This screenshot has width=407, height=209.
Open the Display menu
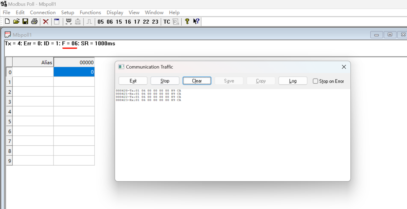(115, 12)
